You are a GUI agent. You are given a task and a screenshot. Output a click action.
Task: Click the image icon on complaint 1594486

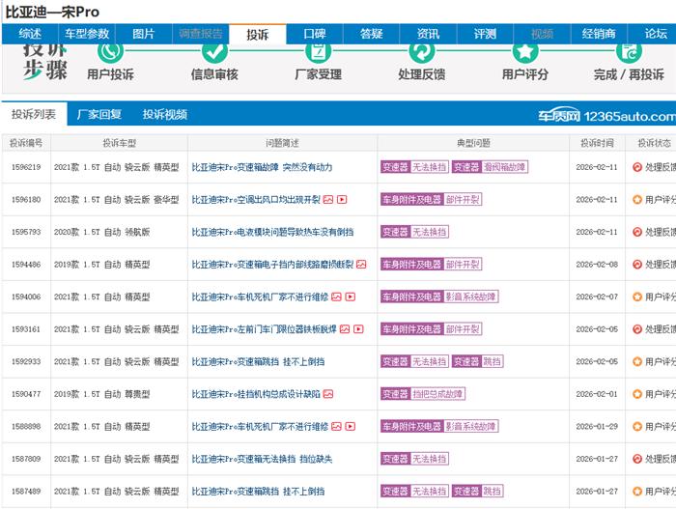pyautogui.click(x=361, y=265)
